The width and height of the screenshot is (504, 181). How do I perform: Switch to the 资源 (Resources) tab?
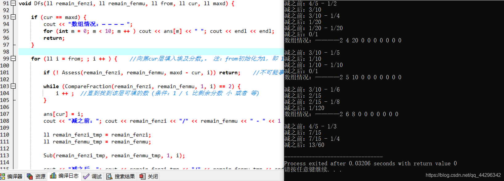tap(36, 176)
